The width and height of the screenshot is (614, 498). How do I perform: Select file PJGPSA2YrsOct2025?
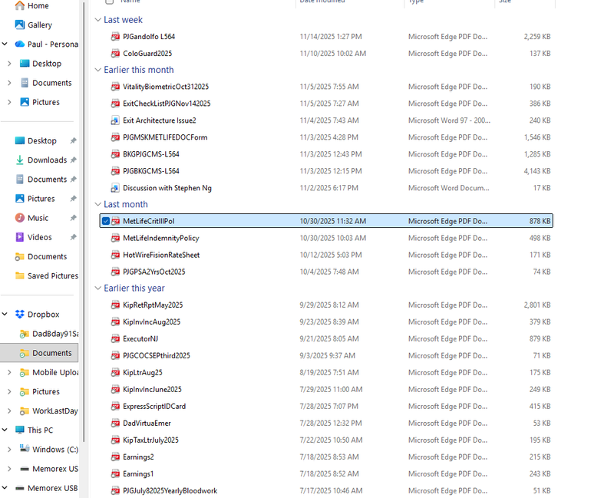pos(154,272)
